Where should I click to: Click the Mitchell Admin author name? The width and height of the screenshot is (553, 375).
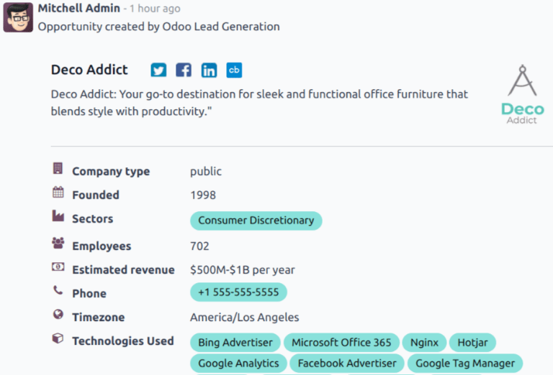pos(78,9)
